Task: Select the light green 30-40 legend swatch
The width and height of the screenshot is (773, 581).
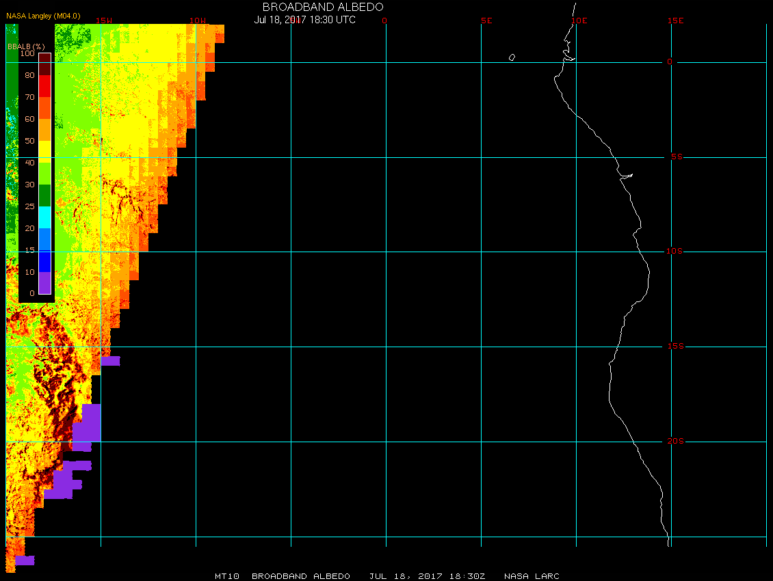Action: tap(45, 174)
